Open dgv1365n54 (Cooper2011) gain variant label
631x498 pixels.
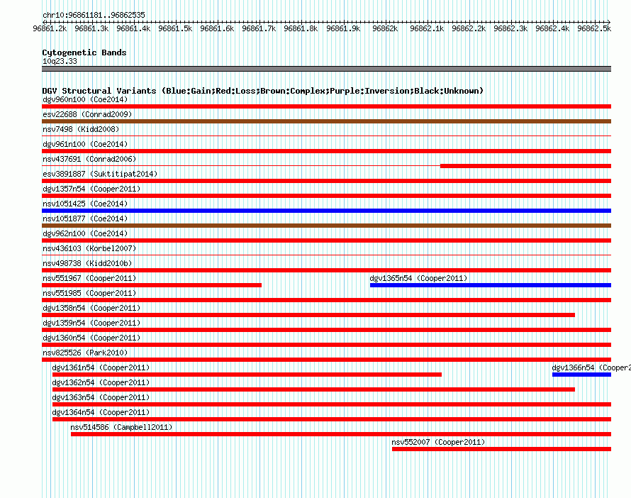[418, 278]
